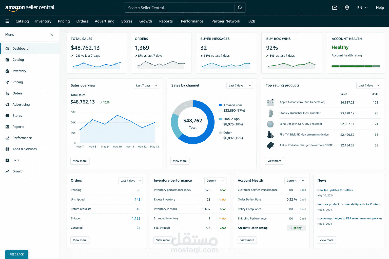Click the Advertising megaphone icon in sidebar

7,104
